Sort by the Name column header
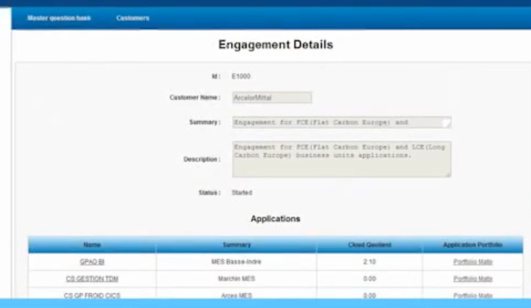This screenshot has width=531, height=308. click(92, 245)
